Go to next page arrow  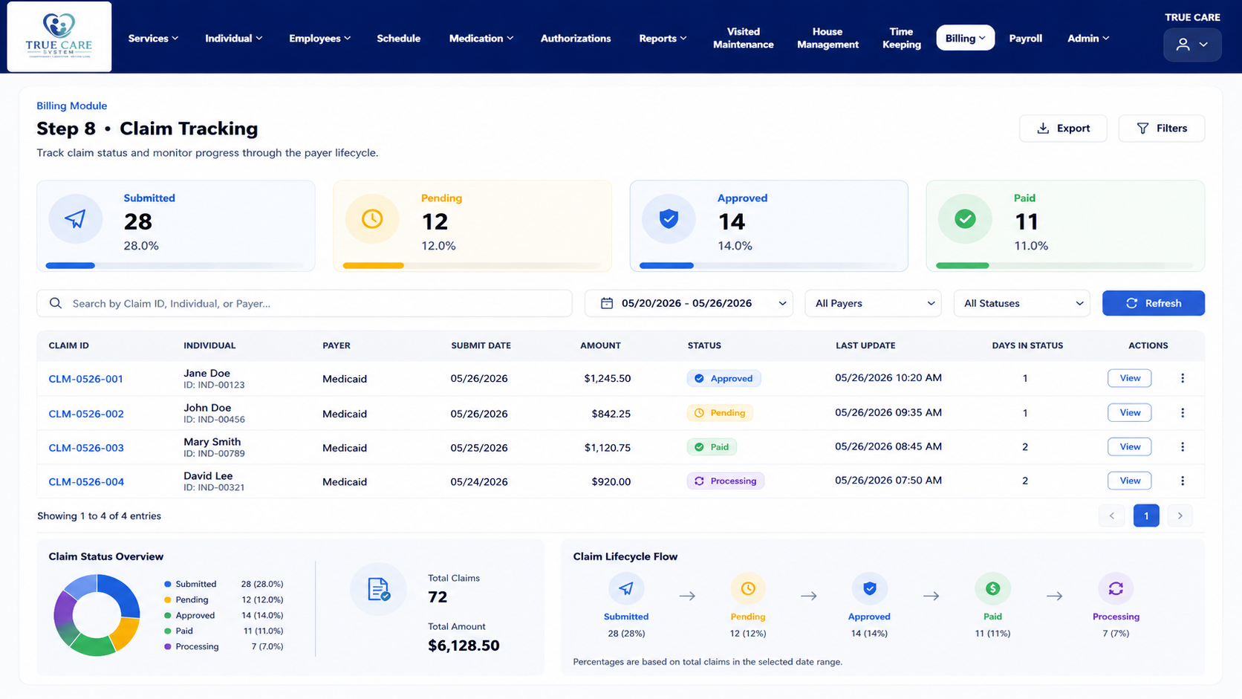1180,516
